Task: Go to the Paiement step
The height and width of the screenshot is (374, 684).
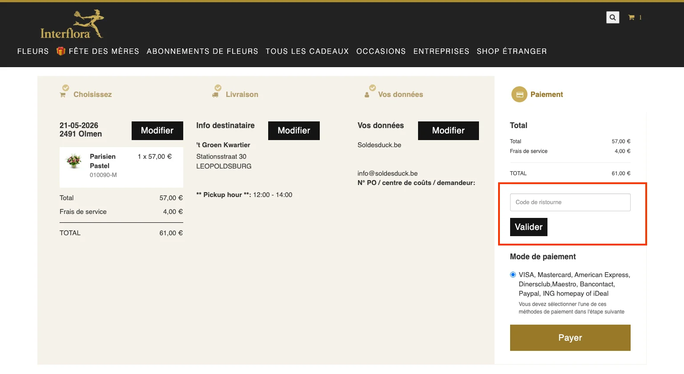Action: click(x=547, y=94)
